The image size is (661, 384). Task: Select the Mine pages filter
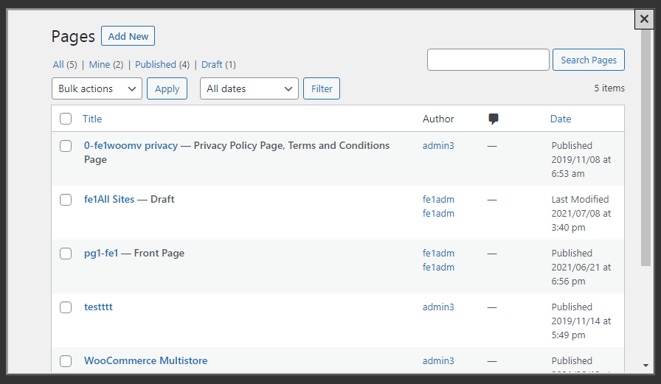(100, 65)
